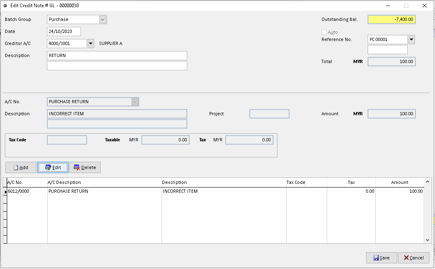Click the window title bar bullet icon
Screen dimensions: 435x269
point(5,6)
